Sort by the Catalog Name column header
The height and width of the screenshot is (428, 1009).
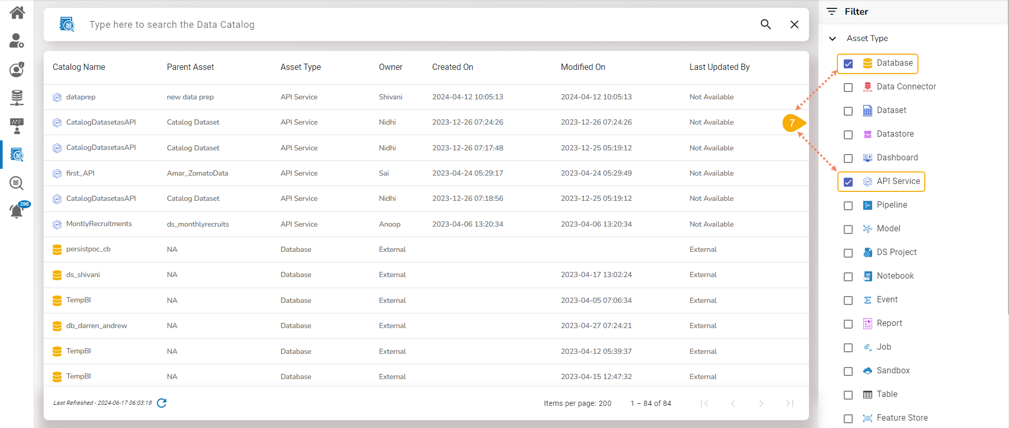79,67
